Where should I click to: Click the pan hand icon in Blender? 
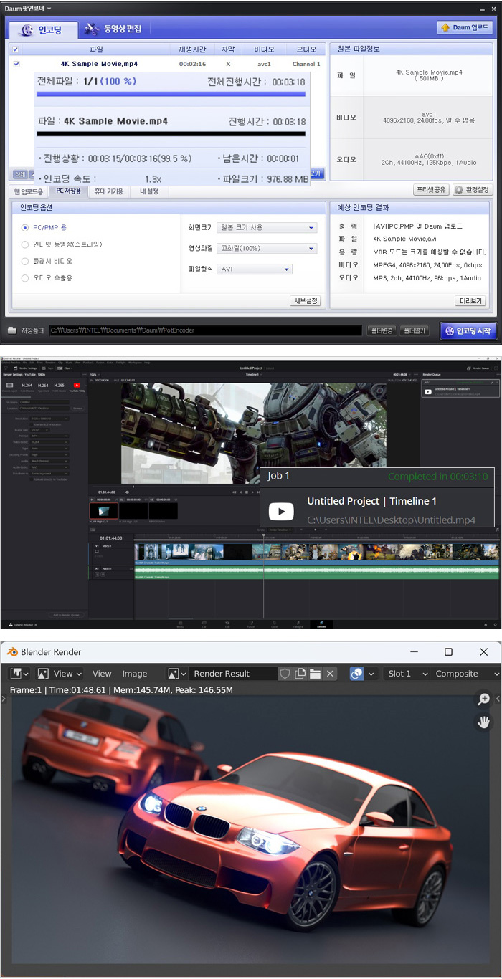coord(484,721)
